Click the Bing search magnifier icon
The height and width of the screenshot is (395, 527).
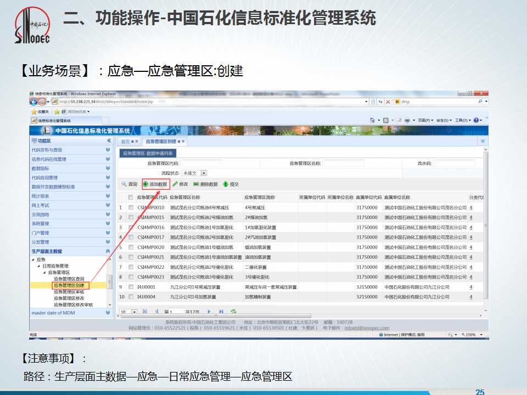click(x=480, y=101)
